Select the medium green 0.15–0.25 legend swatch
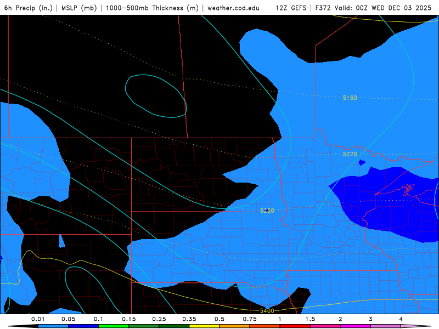439x329 pixels. (x=144, y=326)
